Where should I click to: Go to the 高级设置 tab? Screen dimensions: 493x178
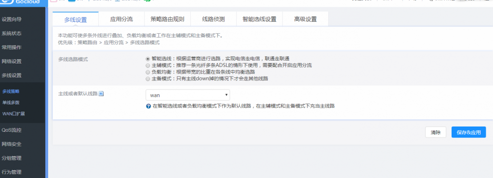(x=306, y=19)
